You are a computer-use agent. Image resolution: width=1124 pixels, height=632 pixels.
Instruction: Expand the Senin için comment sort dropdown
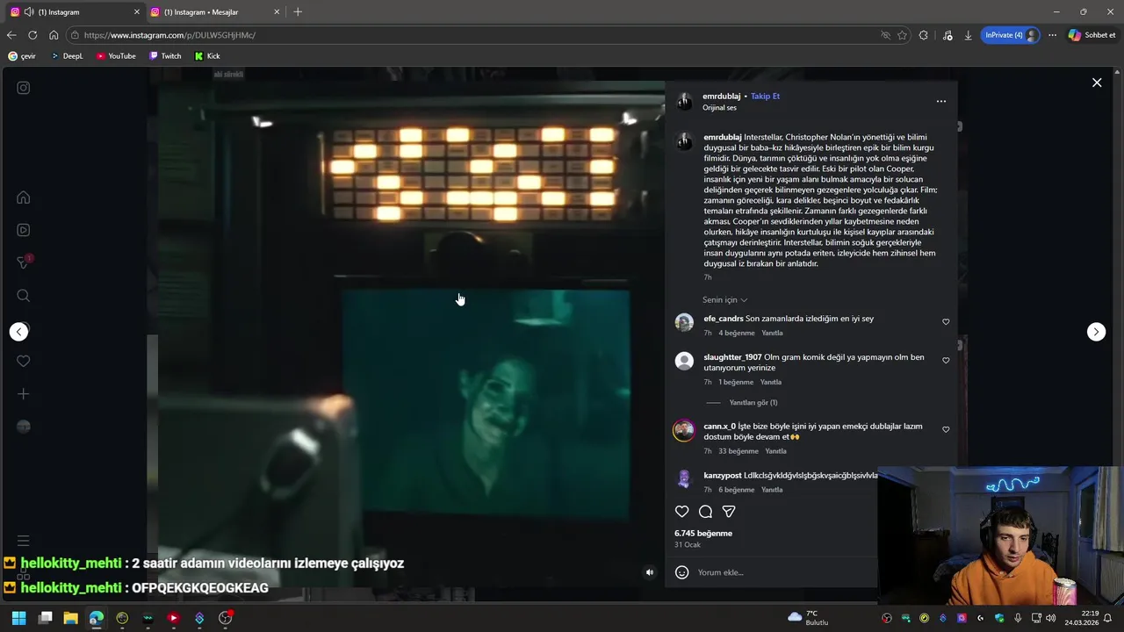tap(725, 300)
